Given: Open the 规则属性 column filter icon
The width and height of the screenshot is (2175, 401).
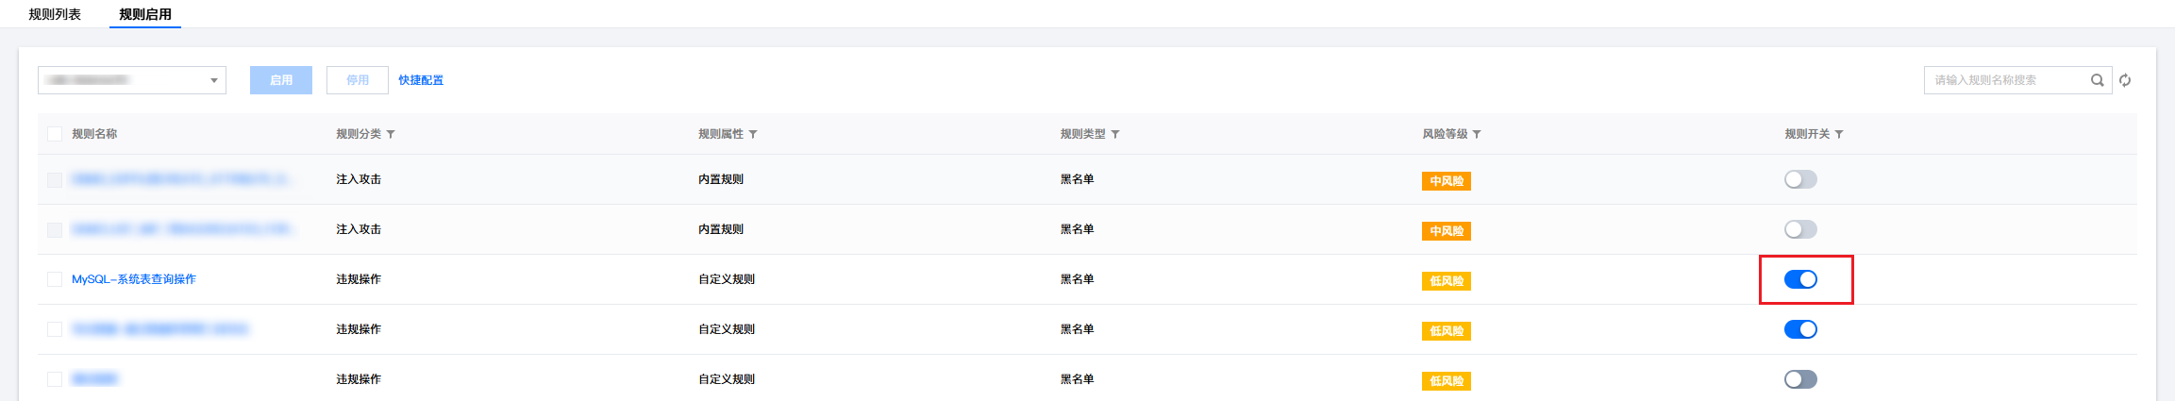Looking at the screenshot, I should click(753, 135).
